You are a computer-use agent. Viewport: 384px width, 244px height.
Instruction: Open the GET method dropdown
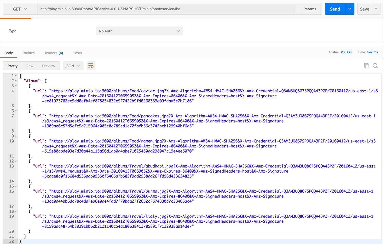coord(20,9)
